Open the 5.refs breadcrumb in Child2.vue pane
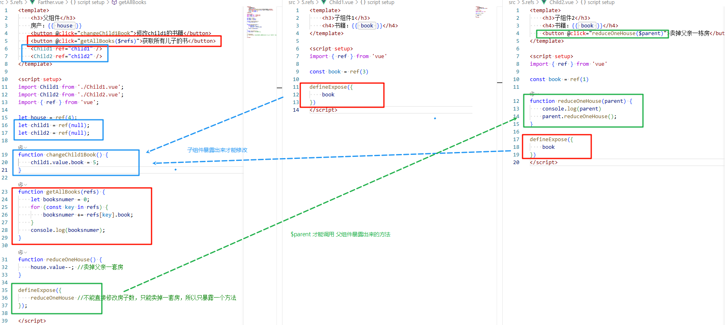 click(528, 2)
